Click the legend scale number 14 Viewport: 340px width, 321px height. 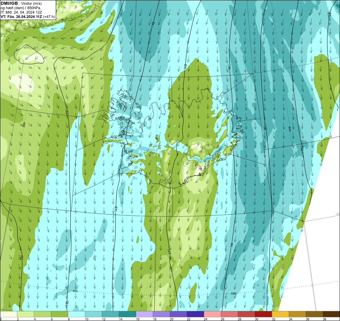[121, 319]
